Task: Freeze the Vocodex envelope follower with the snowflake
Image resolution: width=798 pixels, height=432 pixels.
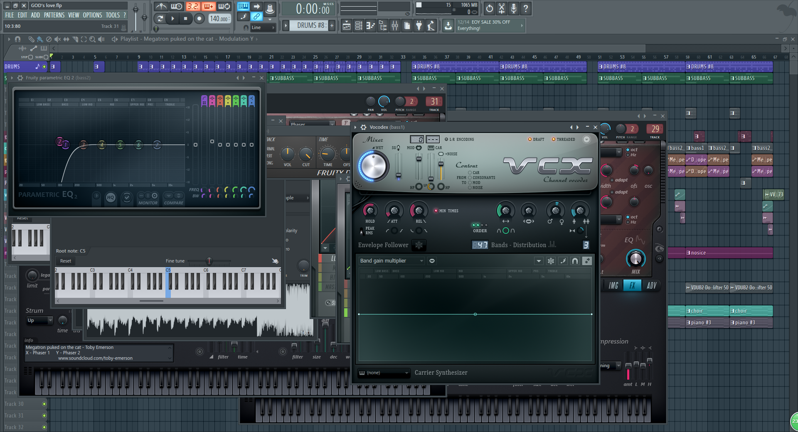Action: pos(419,245)
